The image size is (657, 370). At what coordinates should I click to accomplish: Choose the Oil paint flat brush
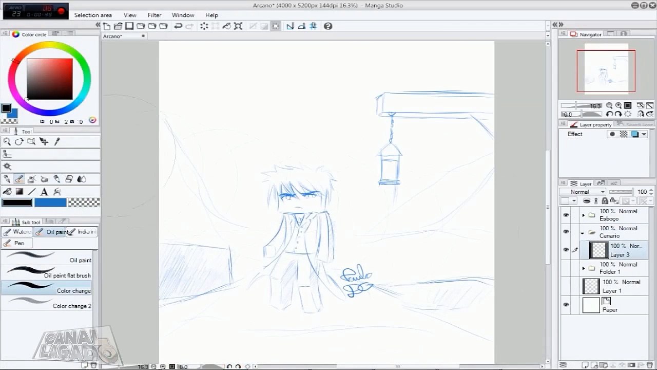coord(47,273)
